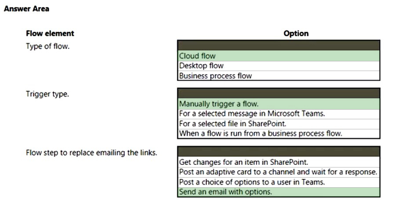Click the Flow element column heading
The height and width of the screenshot is (214, 396).
pyautogui.click(x=50, y=33)
